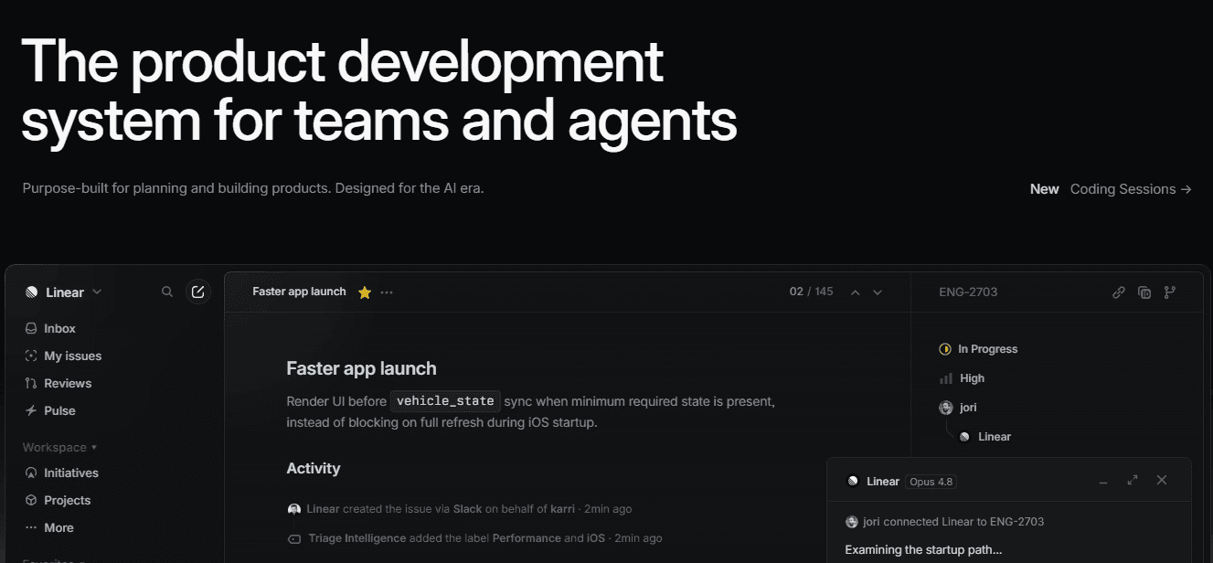Screen dimensions: 1213x563
Task: Click jori's avatar in assignee row
Action: tap(946, 408)
